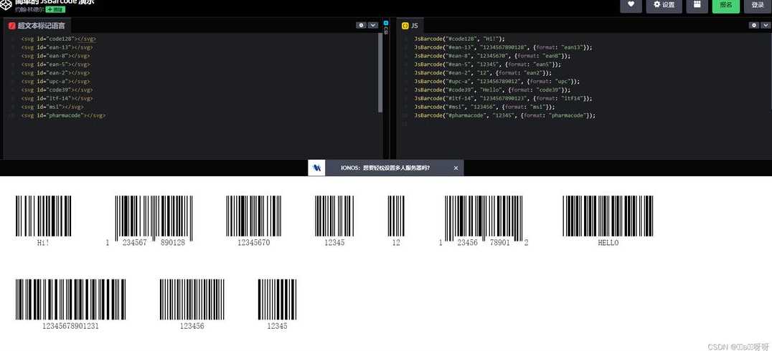Click HTML line svg id="code39"
772x351 pixels.
57,90
